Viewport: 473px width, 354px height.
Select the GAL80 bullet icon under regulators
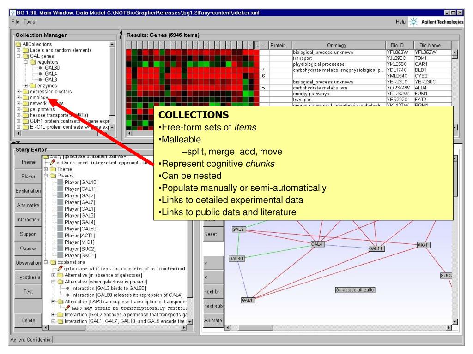40,68
